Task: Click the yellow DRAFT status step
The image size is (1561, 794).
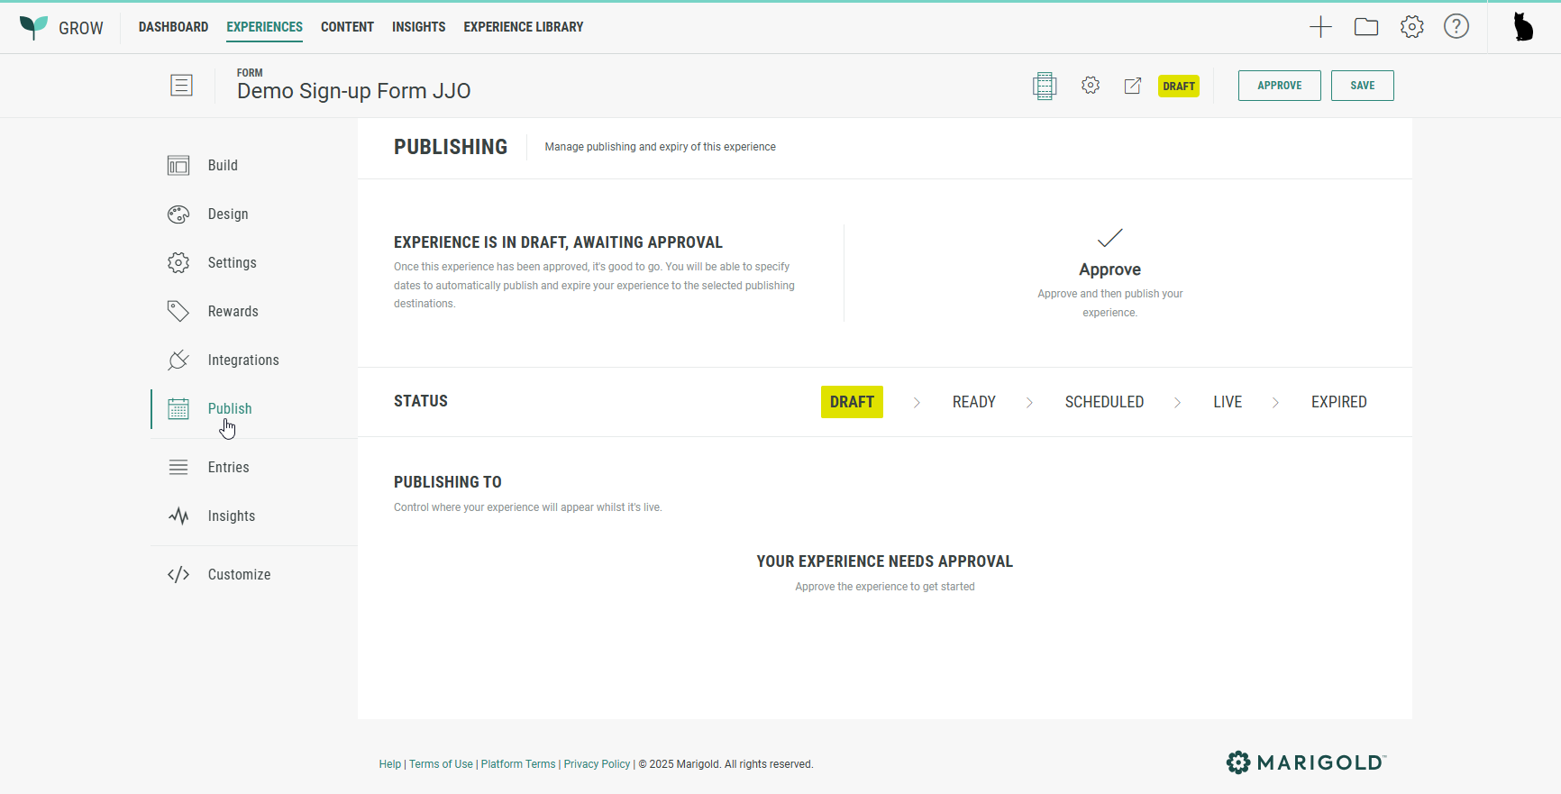Action: 852,402
